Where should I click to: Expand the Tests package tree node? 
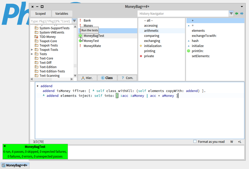coord(32,54)
